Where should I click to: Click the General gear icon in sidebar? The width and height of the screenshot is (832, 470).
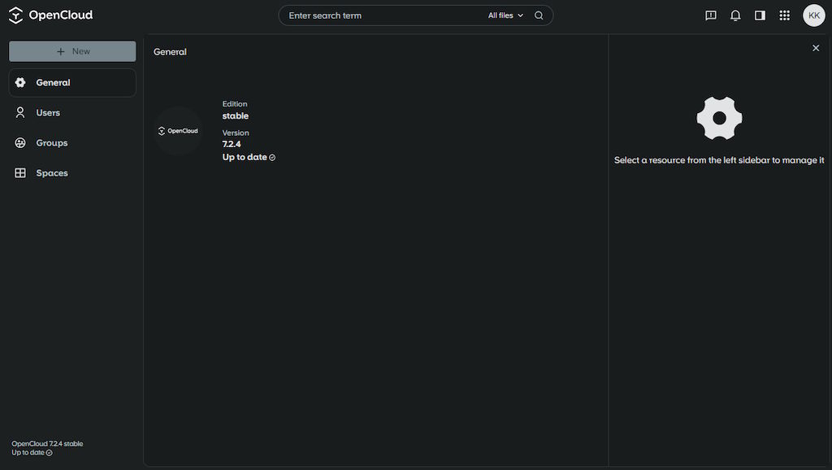tap(20, 82)
